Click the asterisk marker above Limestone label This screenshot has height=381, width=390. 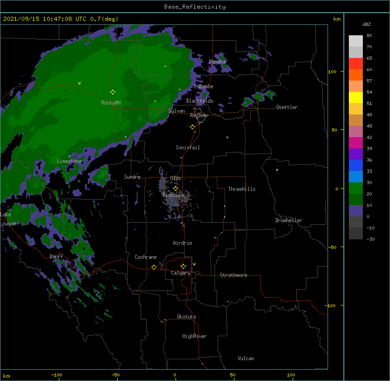(x=69, y=157)
